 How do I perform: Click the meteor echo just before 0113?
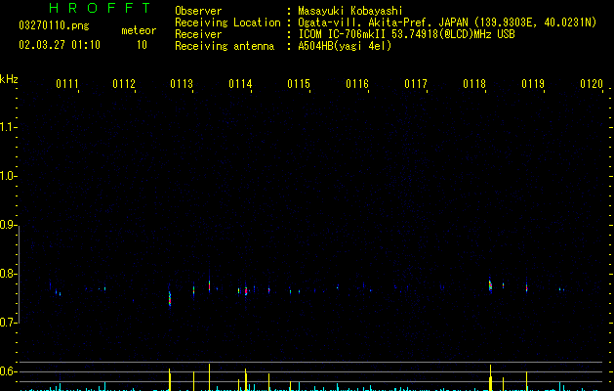pos(170,298)
